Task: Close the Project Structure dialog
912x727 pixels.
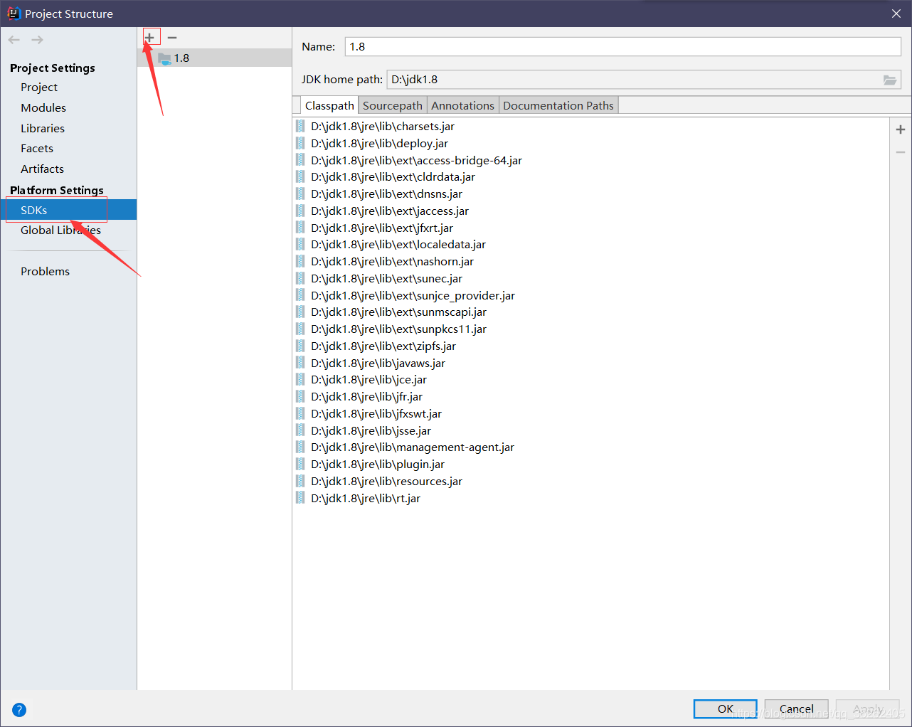Action: point(896,14)
